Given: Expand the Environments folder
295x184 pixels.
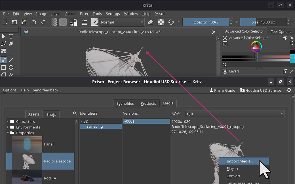Looking at the screenshot, I should coord(8,127).
